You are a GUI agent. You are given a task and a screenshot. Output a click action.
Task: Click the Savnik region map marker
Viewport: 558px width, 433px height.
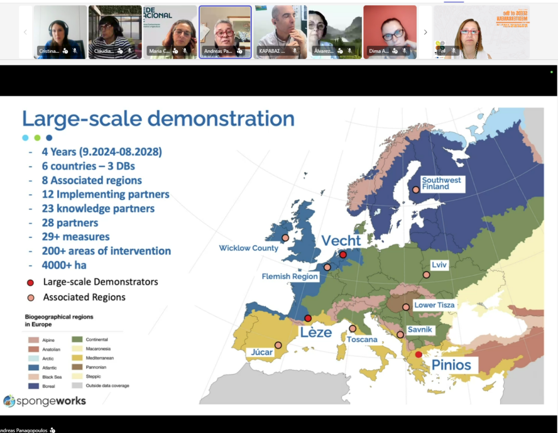pyautogui.click(x=400, y=335)
